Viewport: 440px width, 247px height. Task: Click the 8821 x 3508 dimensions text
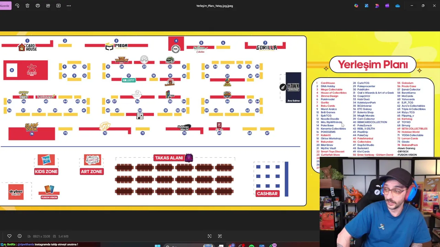tap(41, 236)
